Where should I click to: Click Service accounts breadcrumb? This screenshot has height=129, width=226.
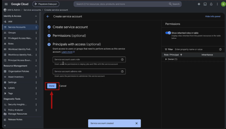pos(32,10)
